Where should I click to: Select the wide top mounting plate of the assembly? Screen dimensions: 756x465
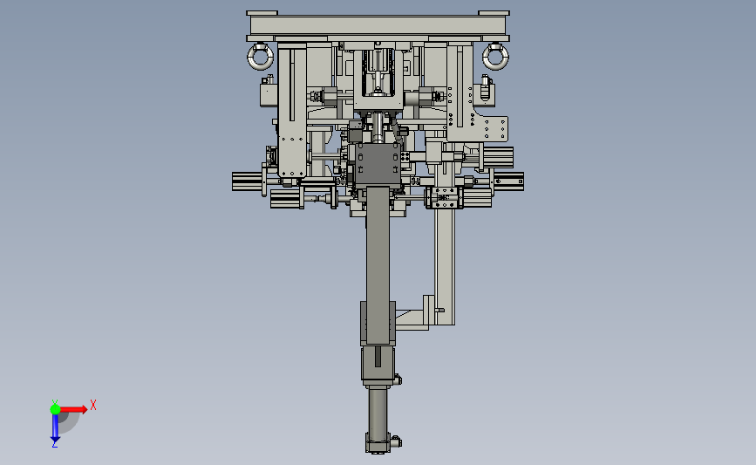pyautogui.click(x=378, y=25)
